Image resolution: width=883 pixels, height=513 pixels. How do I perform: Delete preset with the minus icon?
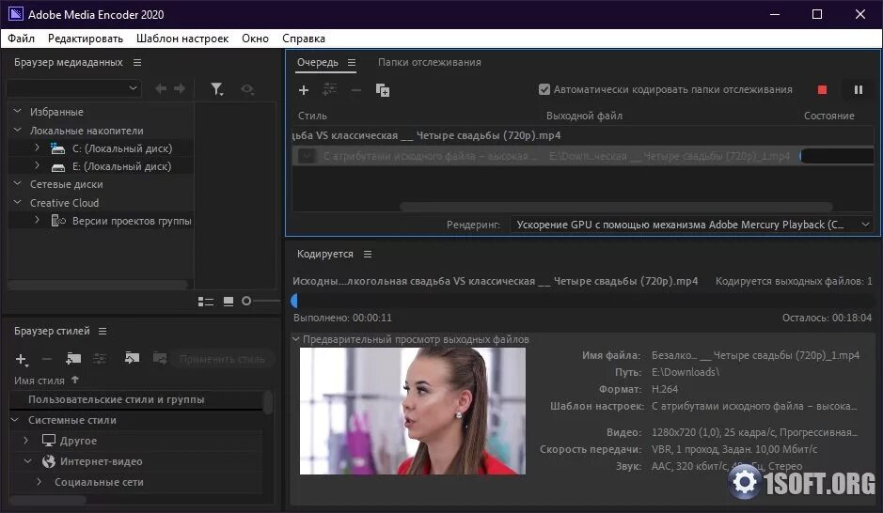point(47,359)
